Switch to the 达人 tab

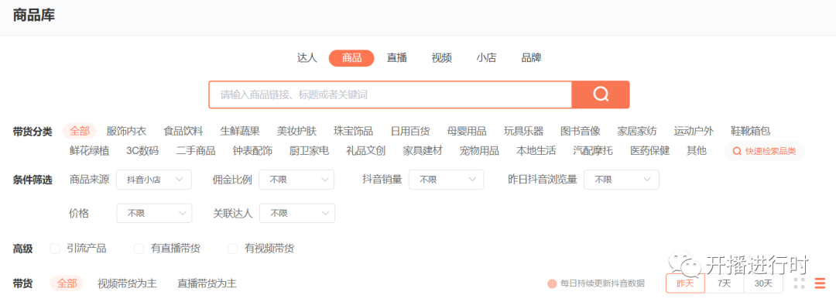[x=307, y=58]
